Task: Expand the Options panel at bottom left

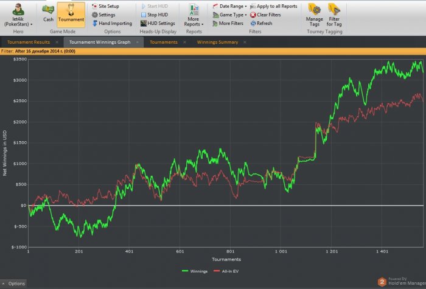Action: coord(13,284)
